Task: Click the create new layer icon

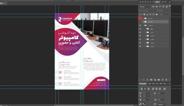Action: pyautogui.click(x=162, y=80)
